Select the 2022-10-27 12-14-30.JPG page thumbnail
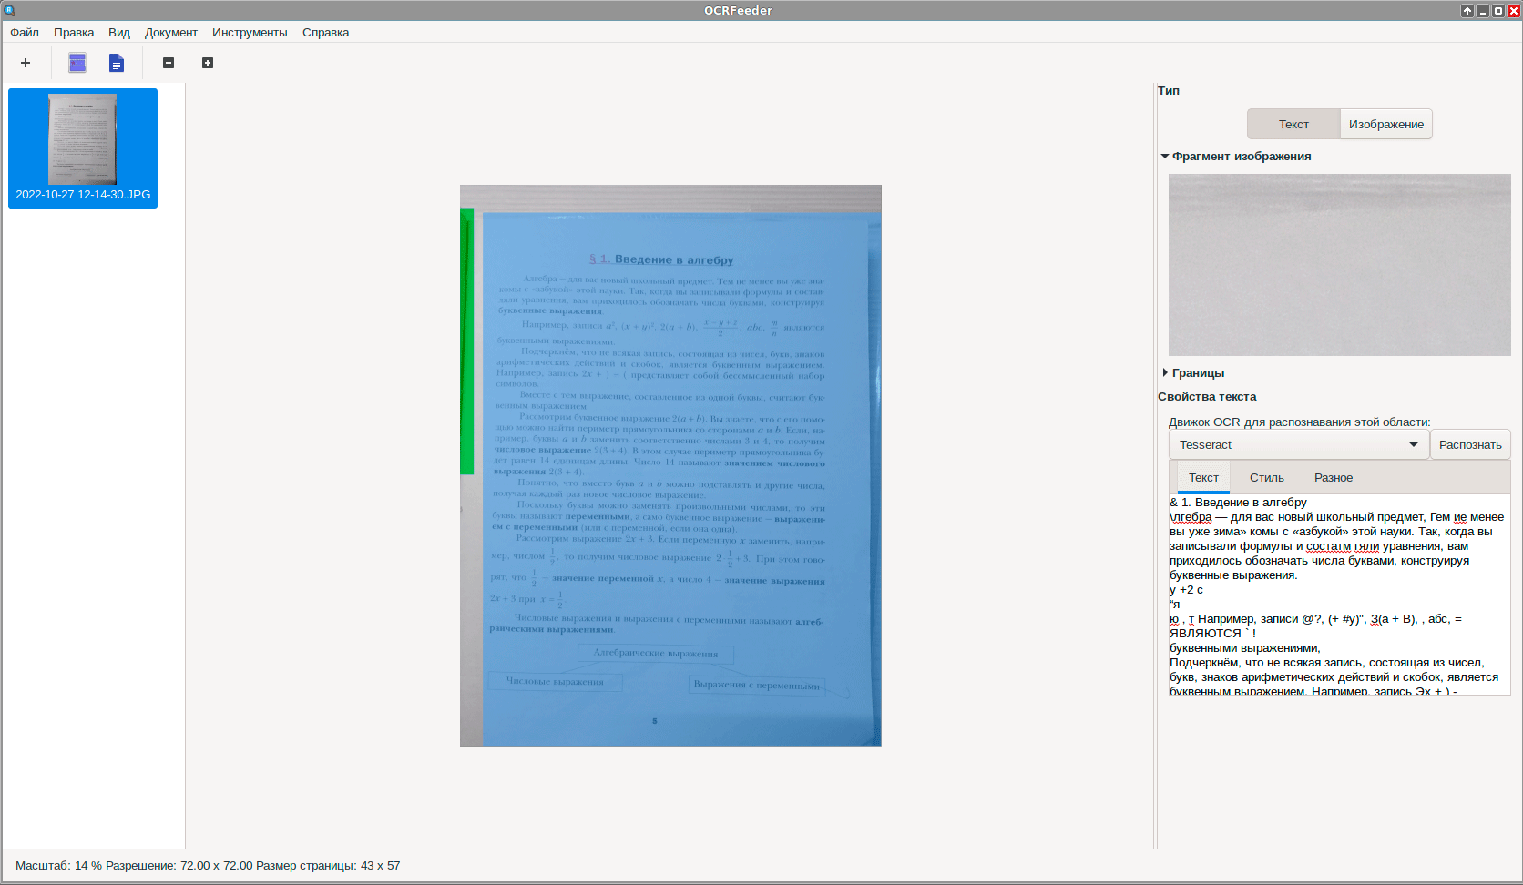 (83, 147)
